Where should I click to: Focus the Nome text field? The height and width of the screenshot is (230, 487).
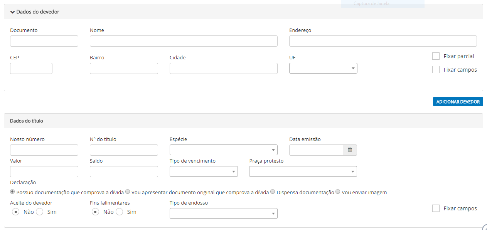184,41
